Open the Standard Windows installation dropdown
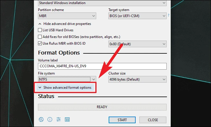211x127 pixels. (x=102, y=3)
